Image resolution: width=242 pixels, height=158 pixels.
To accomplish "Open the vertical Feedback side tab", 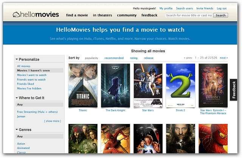I will click(x=234, y=90).
